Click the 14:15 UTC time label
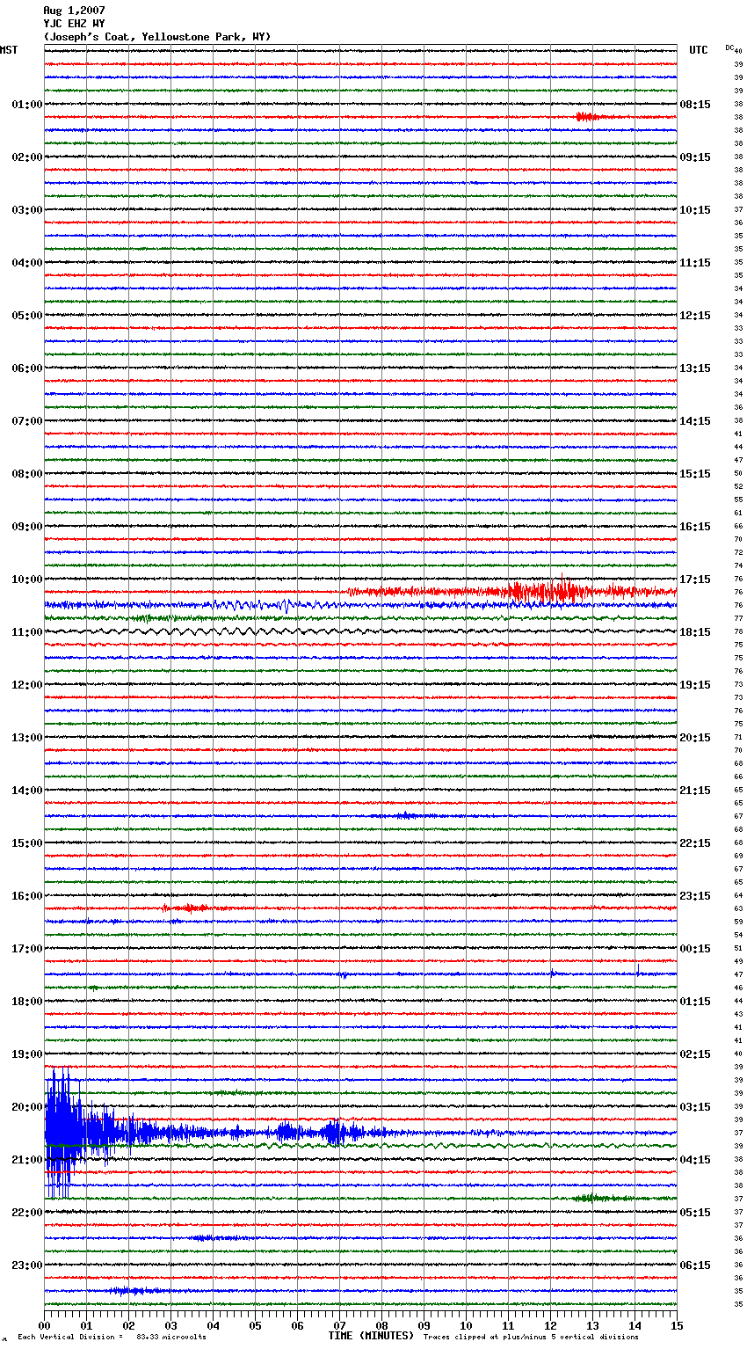 (695, 421)
